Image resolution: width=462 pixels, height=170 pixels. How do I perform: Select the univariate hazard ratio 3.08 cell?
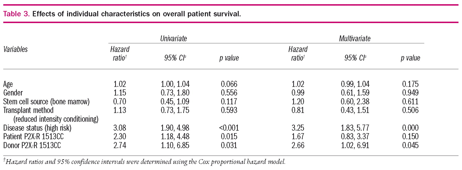pos(120,128)
